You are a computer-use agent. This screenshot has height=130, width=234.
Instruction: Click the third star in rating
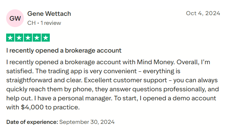[28, 38]
